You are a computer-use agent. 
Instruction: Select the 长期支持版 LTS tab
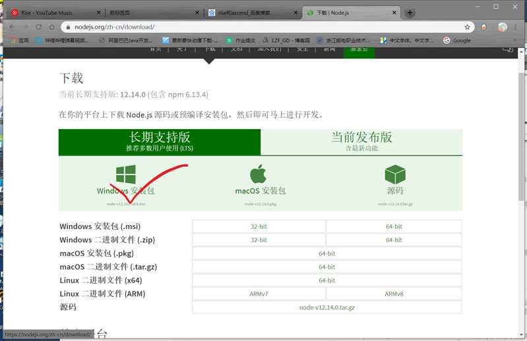tap(160, 142)
